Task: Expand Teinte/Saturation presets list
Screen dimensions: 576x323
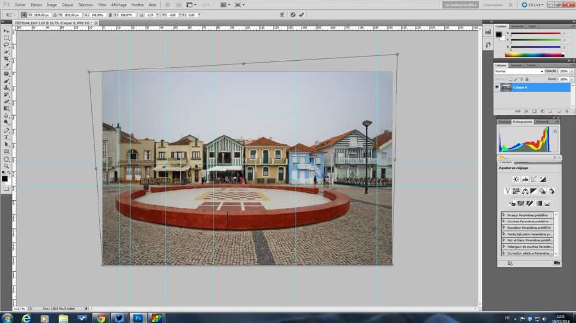Action: 504,234
